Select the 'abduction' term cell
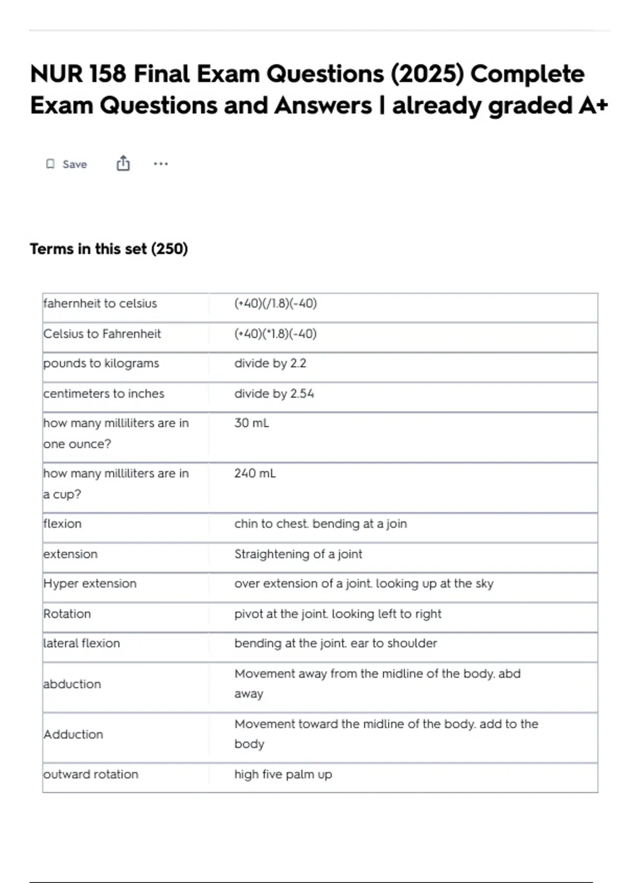This screenshot has height=883, width=623. tap(72, 684)
